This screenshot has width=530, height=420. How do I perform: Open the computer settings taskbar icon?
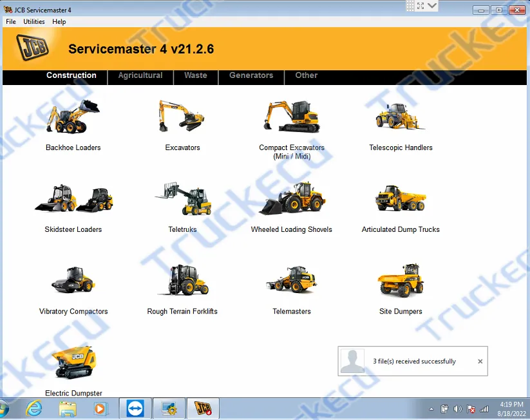click(x=169, y=408)
